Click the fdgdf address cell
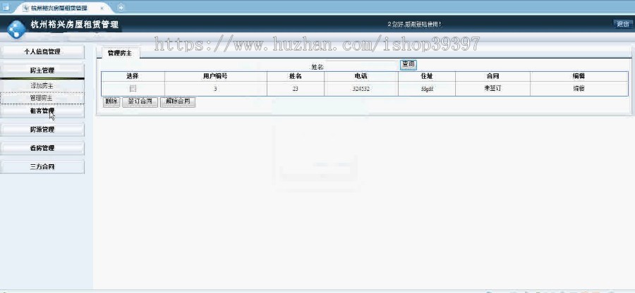The width and height of the screenshot is (635, 293). (427, 89)
